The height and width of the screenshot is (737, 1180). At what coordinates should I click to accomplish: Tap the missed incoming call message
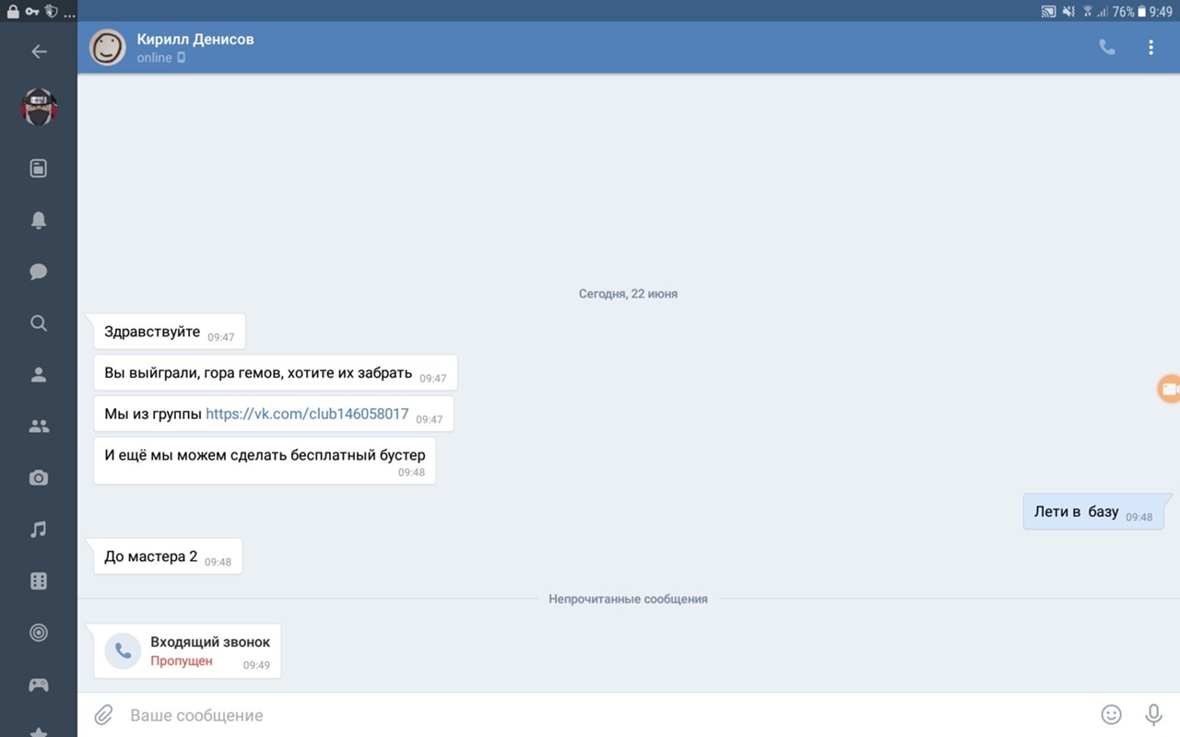(x=187, y=650)
